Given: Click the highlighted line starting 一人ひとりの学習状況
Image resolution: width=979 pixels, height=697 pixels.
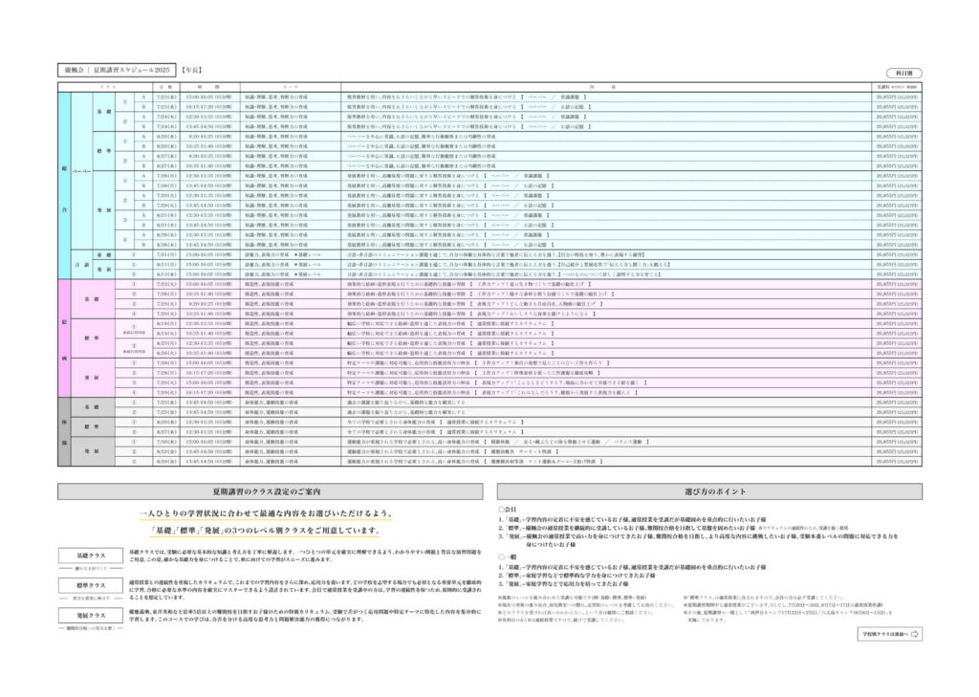Looking at the screenshot, I should tap(266, 513).
